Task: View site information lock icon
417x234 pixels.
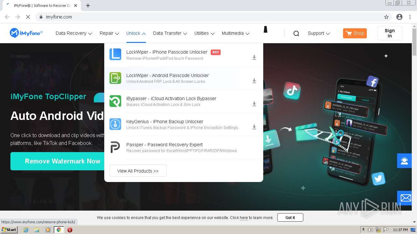Action: click(41, 17)
